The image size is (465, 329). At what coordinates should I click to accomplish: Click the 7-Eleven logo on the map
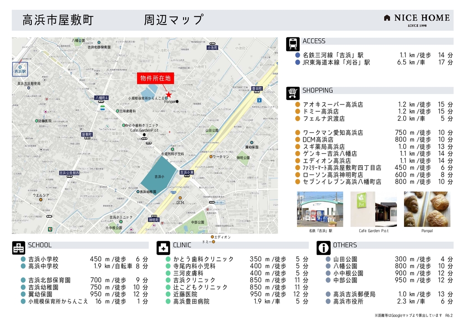[x=50, y=229]
